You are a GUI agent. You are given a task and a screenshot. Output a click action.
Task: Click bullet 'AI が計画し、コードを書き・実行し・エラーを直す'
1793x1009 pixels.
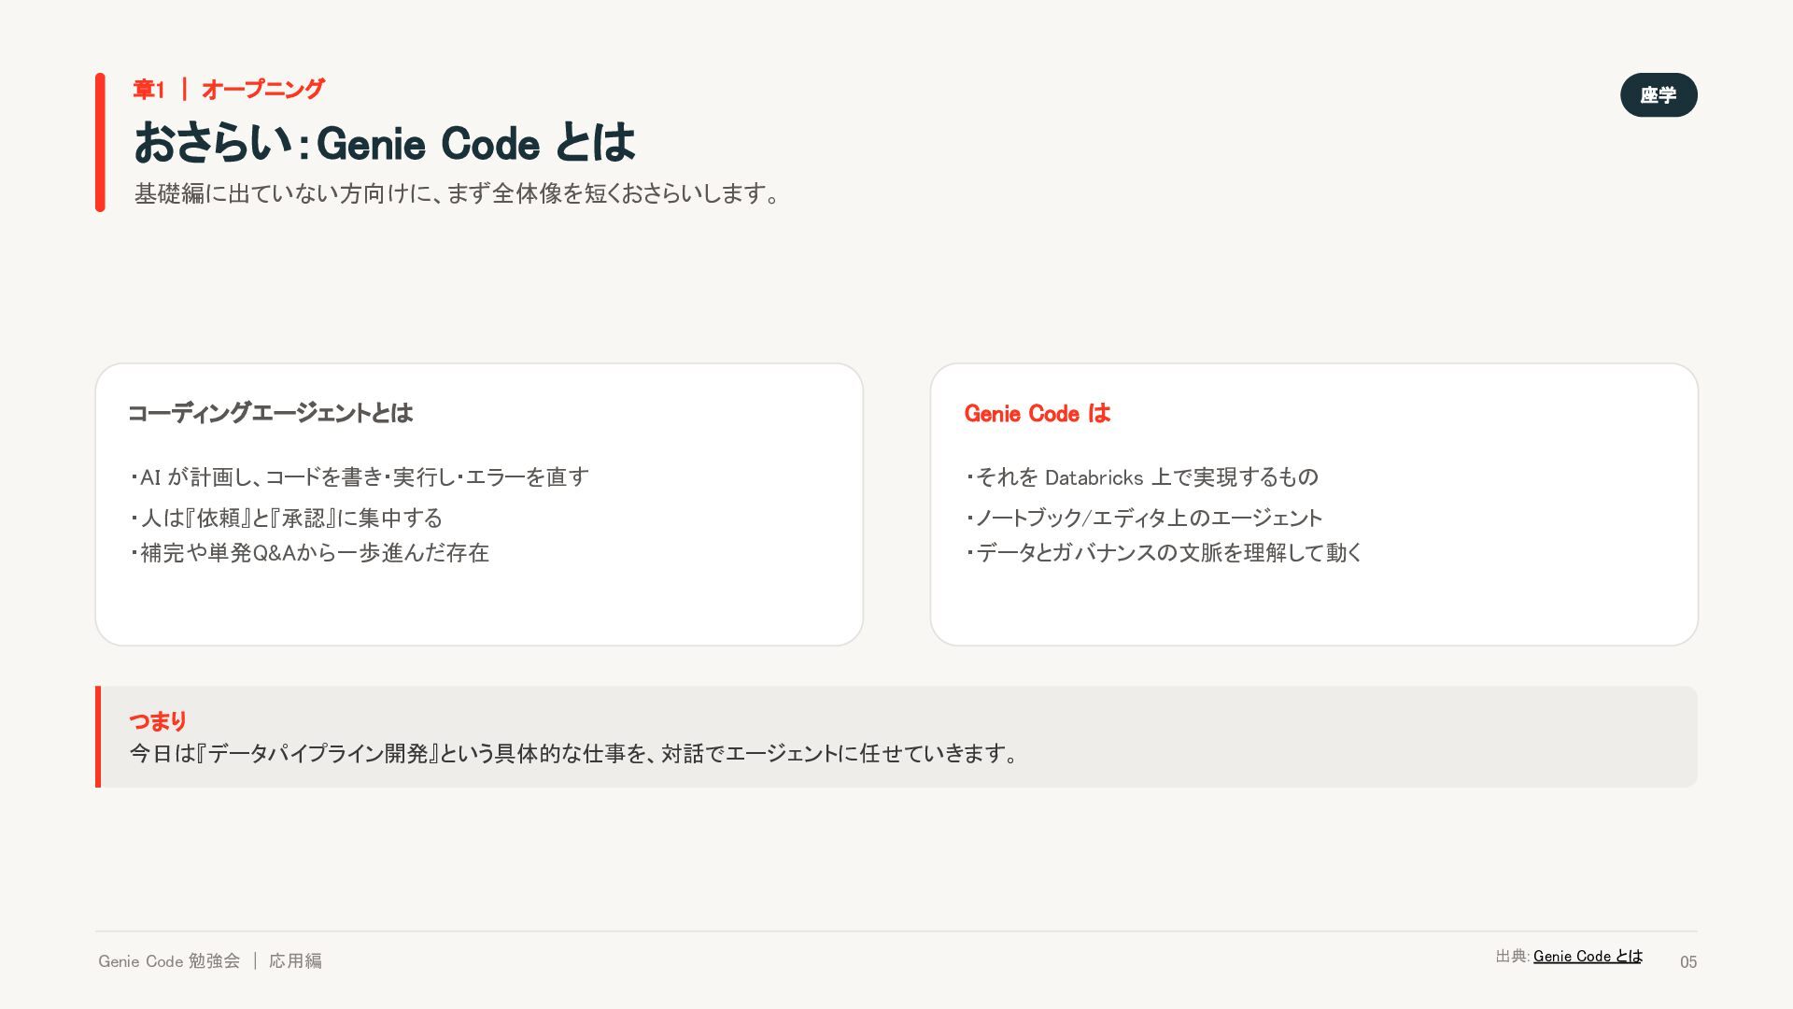pos(360,476)
